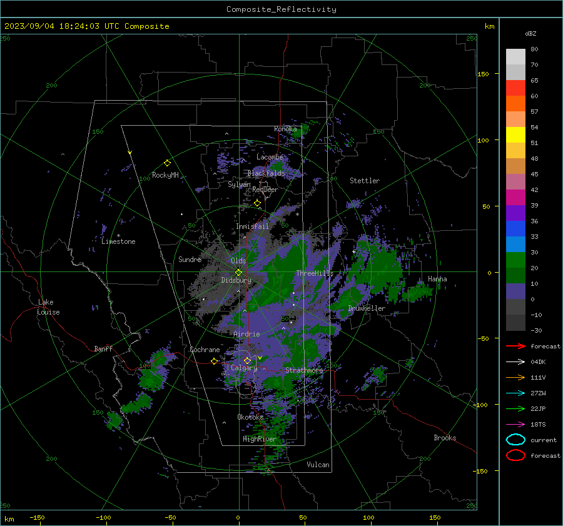
Task: Click the RockyMH label
Action: [165, 175]
